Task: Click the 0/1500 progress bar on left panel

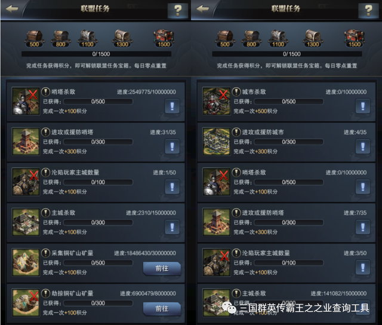Action: coord(96,54)
